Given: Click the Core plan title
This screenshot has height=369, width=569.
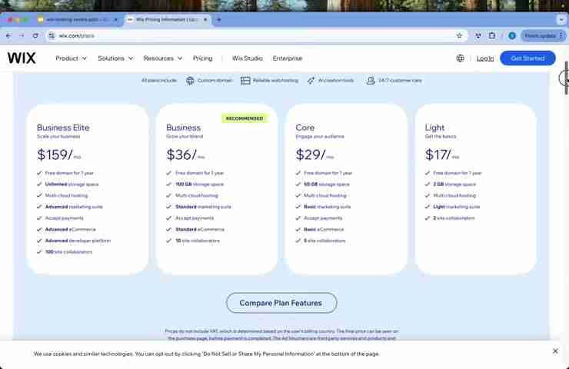Looking at the screenshot, I should click(x=304, y=128).
